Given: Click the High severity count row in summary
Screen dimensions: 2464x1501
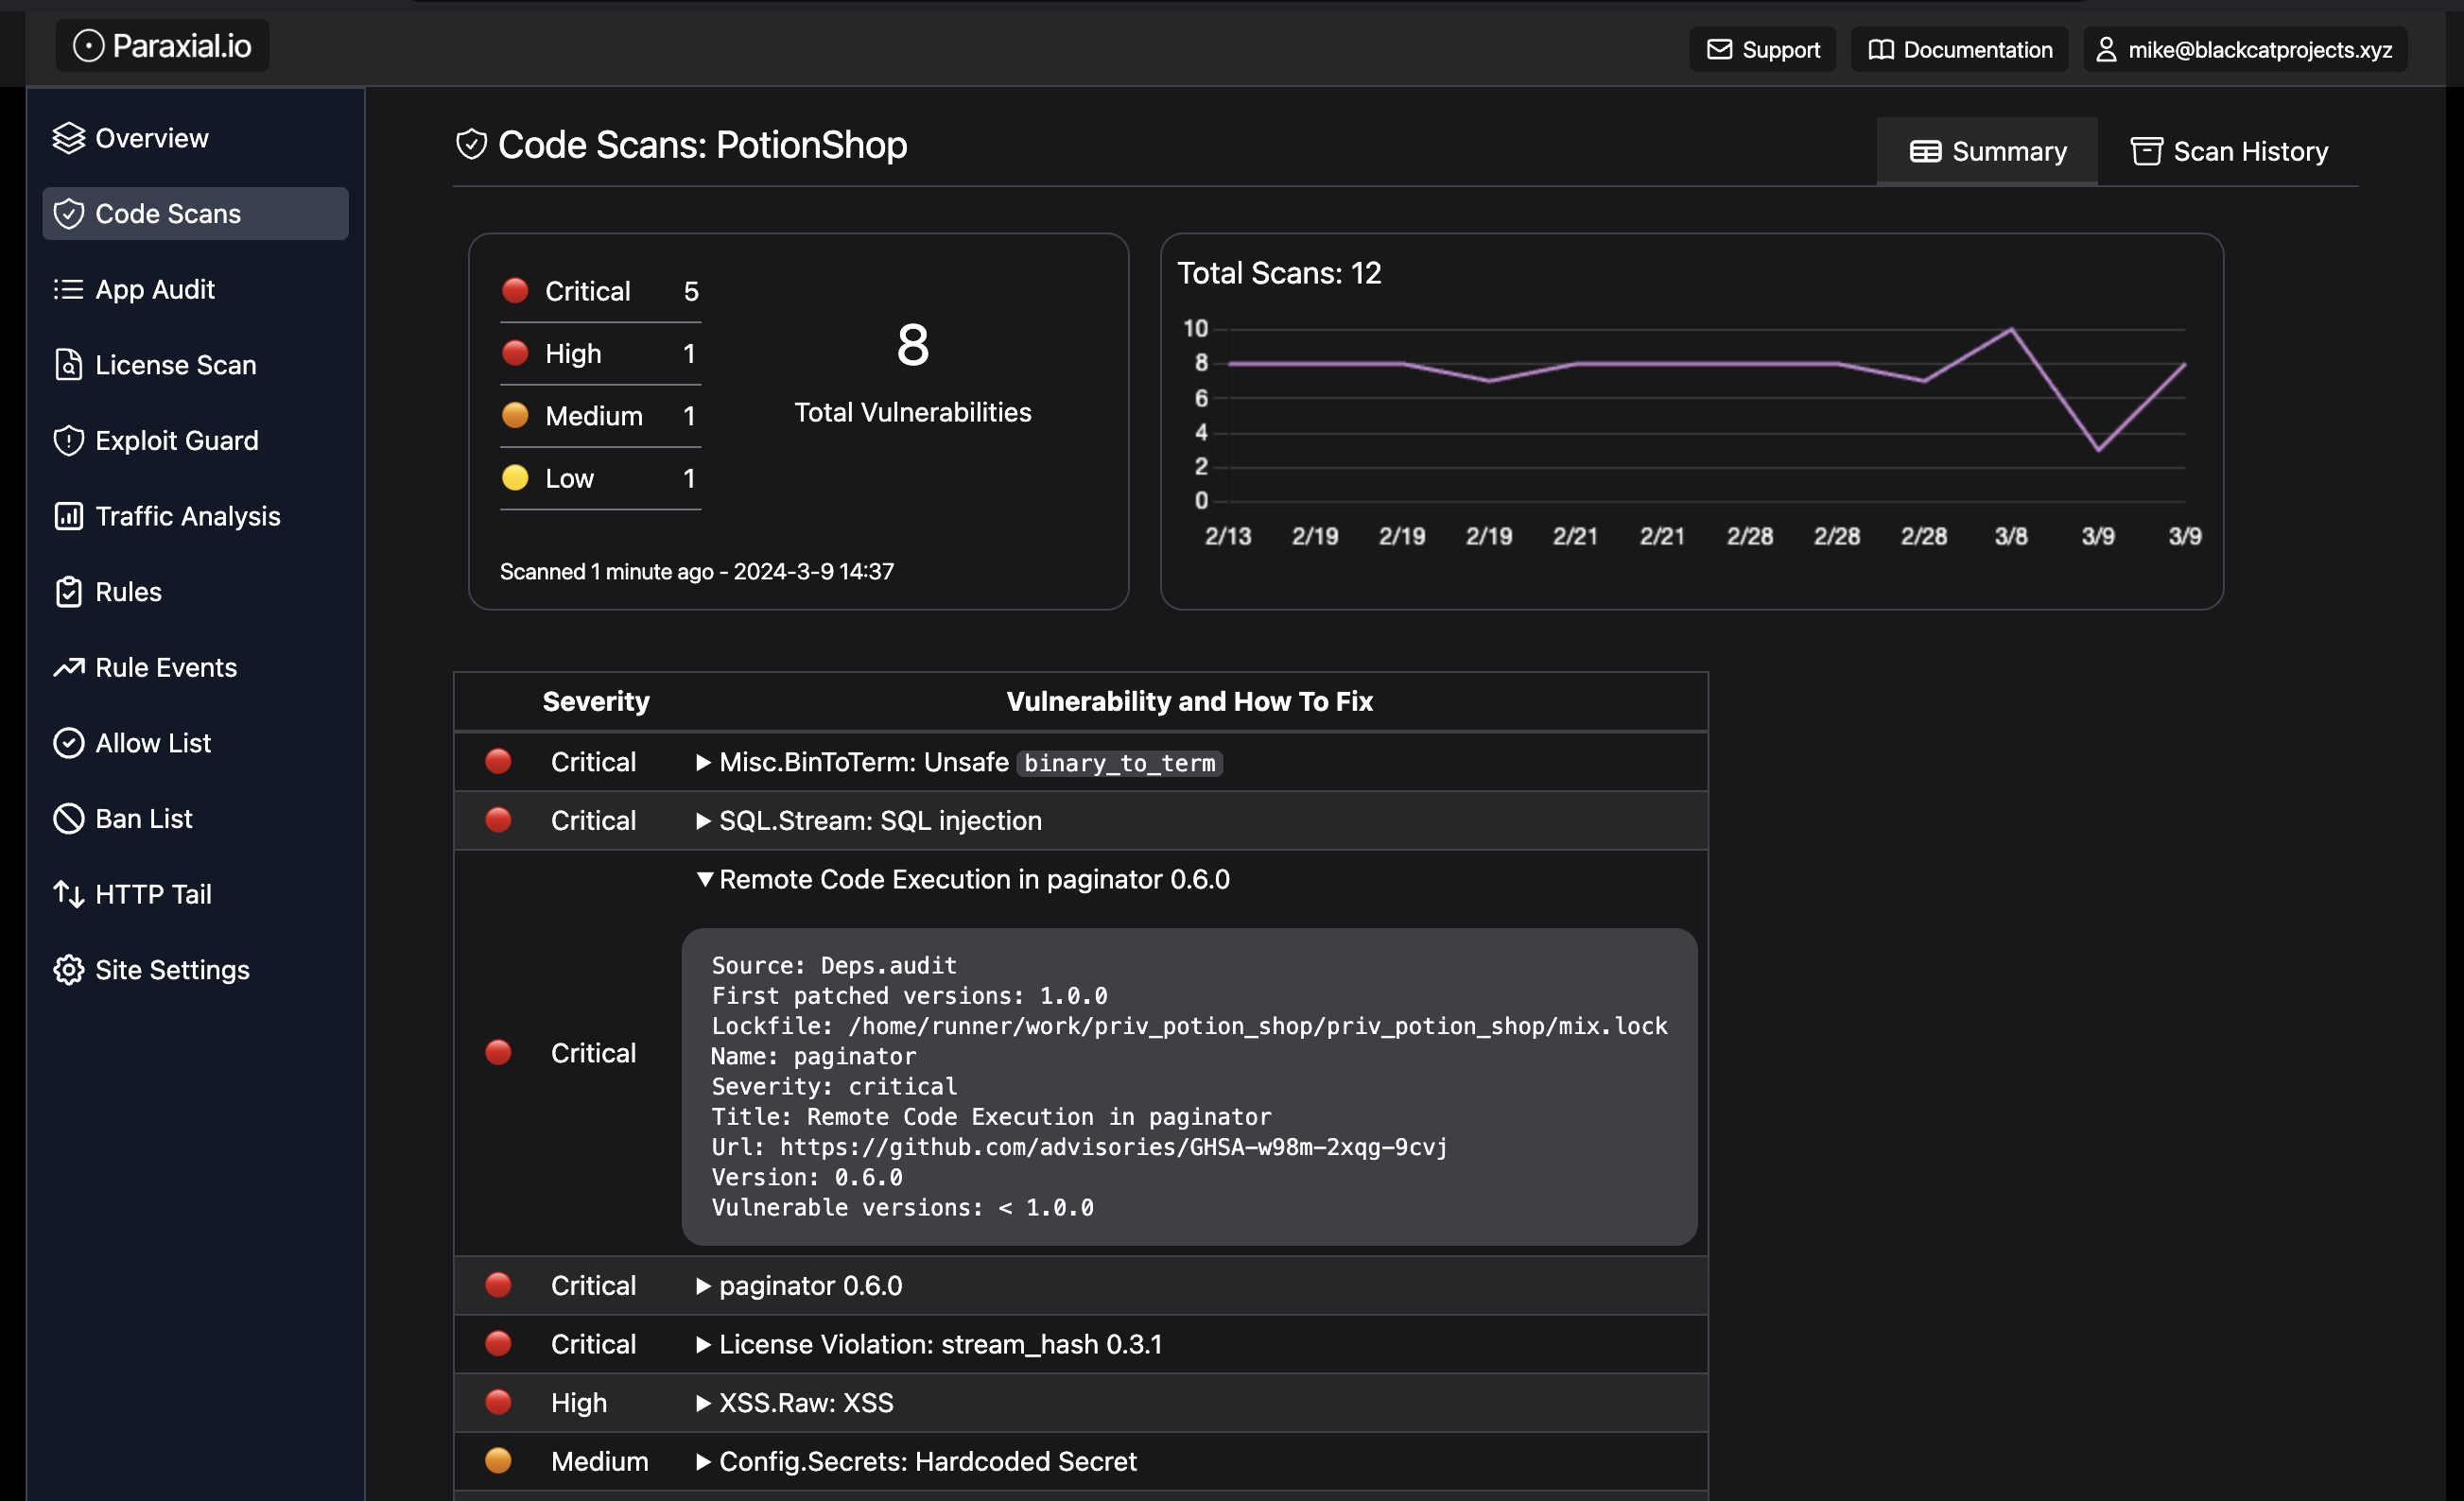Looking at the screenshot, I should point(600,354).
